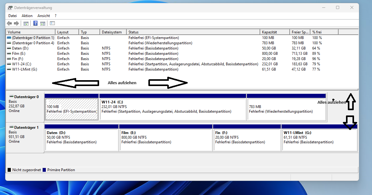Click the blue Primäre Partition legend swatch

[x=44, y=170]
